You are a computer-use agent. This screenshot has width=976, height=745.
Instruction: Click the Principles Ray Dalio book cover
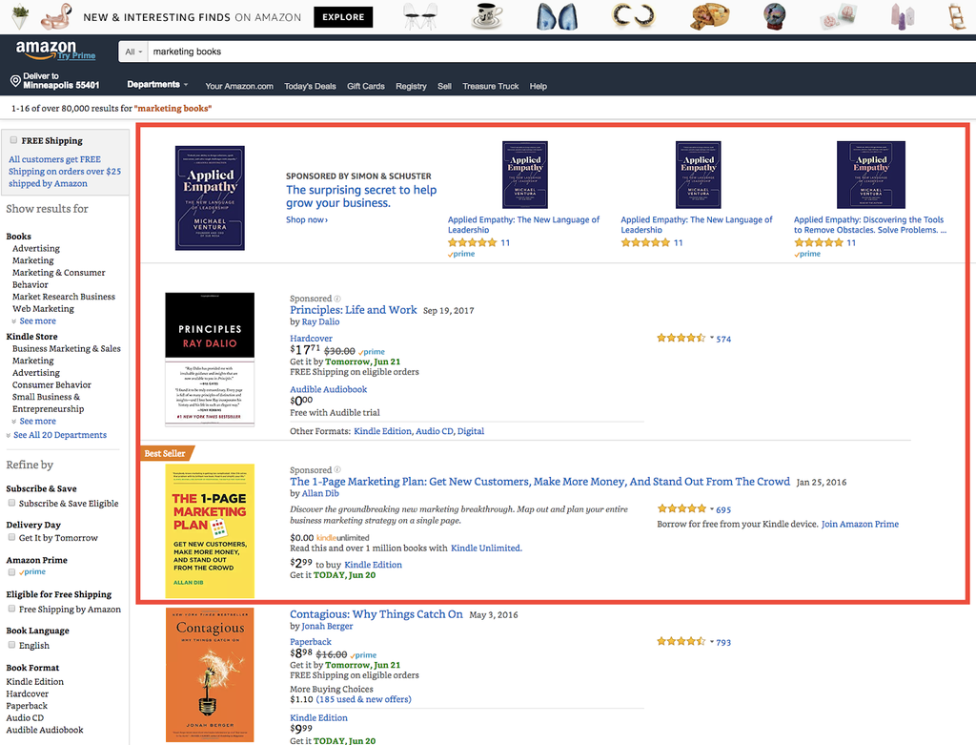210,360
